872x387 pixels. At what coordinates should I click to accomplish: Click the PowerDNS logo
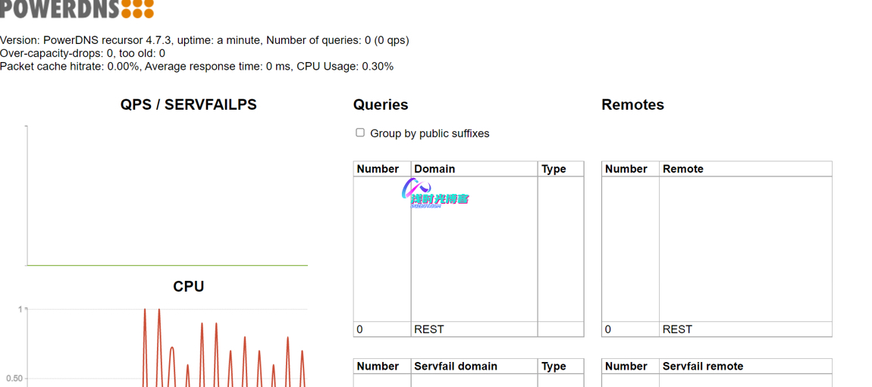77,8
